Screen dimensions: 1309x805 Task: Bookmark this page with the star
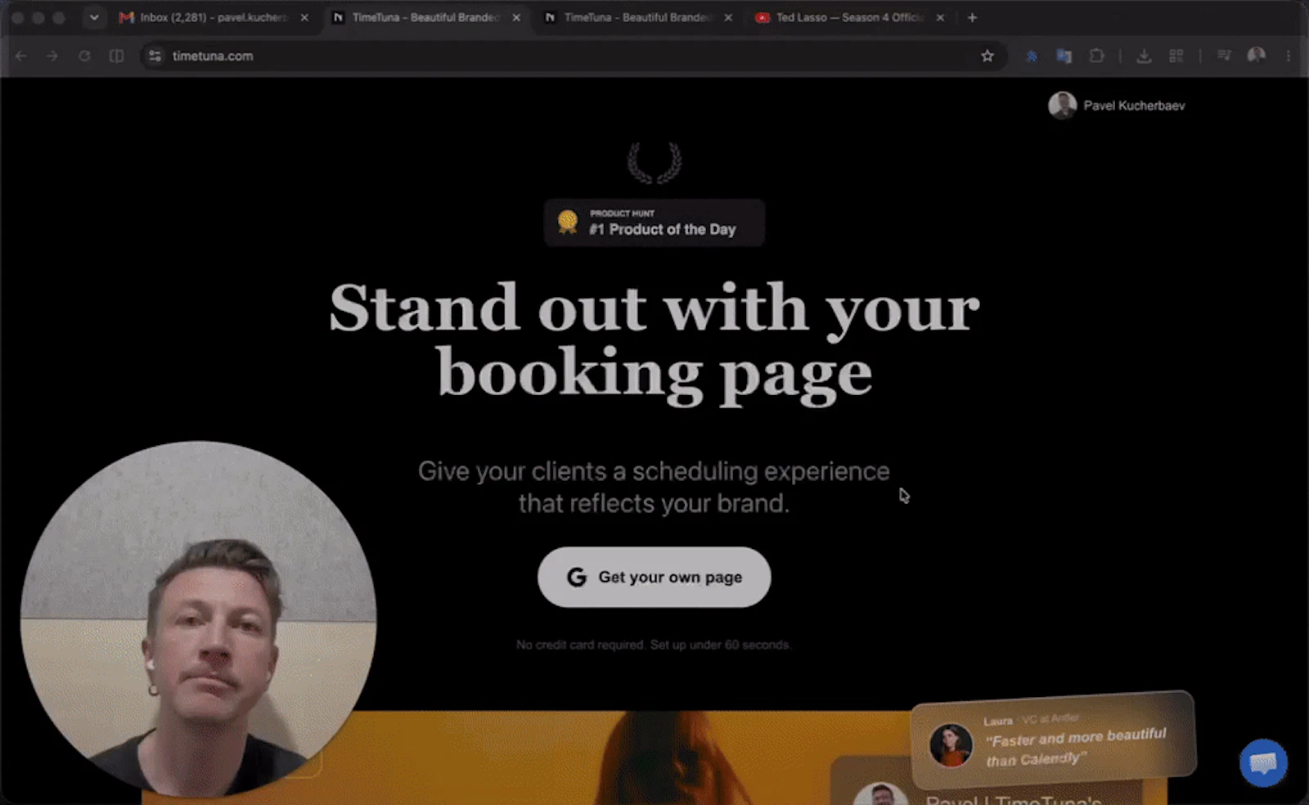pyautogui.click(x=987, y=56)
